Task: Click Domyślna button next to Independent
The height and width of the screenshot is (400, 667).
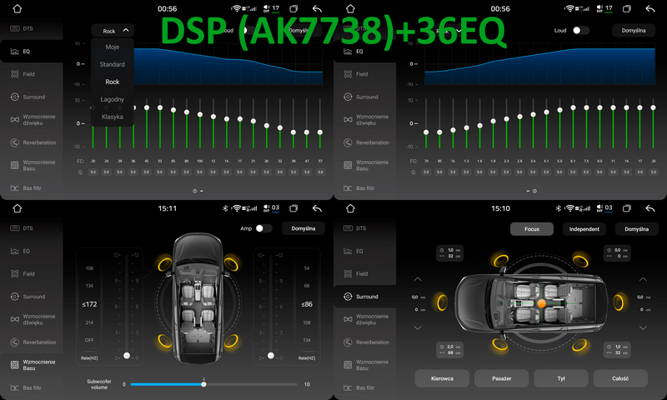Action: (636, 228)
